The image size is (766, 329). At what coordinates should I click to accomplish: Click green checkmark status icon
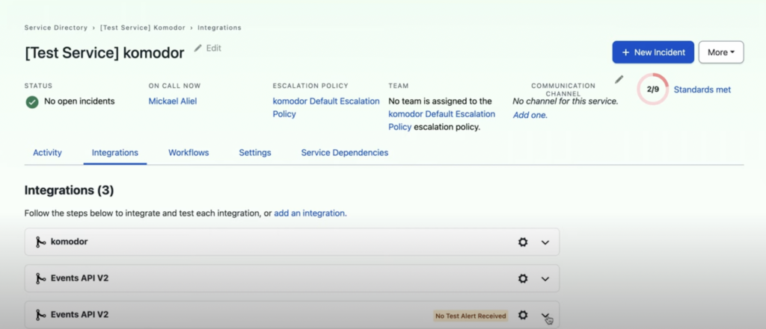coord(32,102)
